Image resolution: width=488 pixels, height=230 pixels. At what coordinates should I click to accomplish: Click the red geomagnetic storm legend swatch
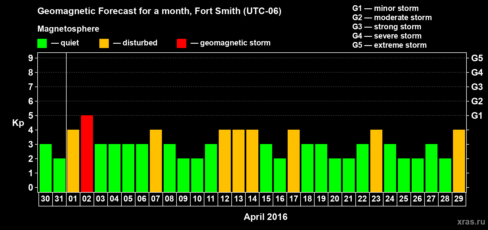click(x=181, y=43)
